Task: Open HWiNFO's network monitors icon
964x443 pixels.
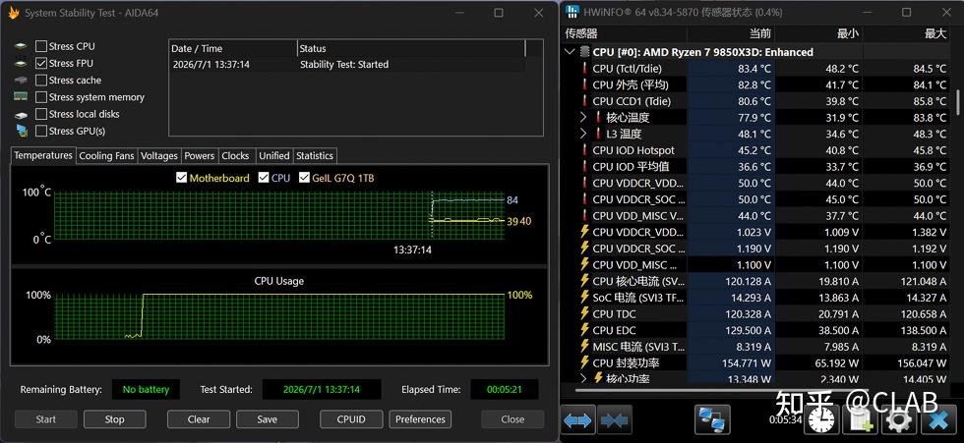Action: [x=712, y=419]
